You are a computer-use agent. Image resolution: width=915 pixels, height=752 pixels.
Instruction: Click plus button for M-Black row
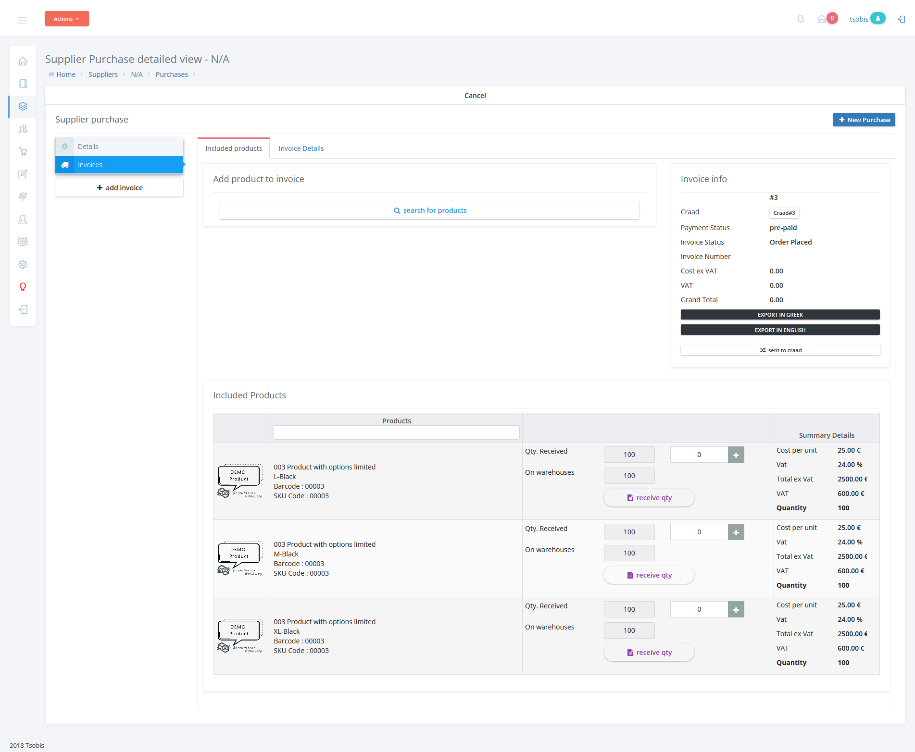tap(736, 532)
